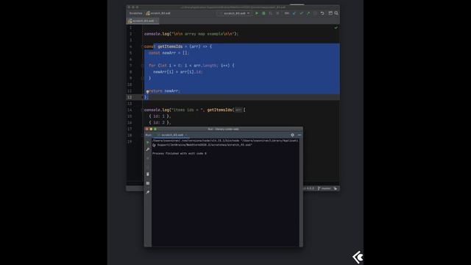The width and height of the screenshot is (471, 265).
Task: Click the intention bulb on line 11
Action: click(147, 91)
